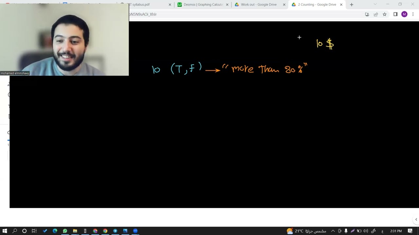The height and width of the screenshot is (235, 419).
Task: Click the purple feather tray icon
Action: [x=353, y=231]
